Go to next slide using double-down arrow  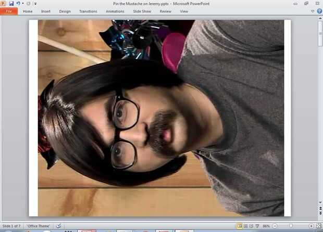(320, 213)
